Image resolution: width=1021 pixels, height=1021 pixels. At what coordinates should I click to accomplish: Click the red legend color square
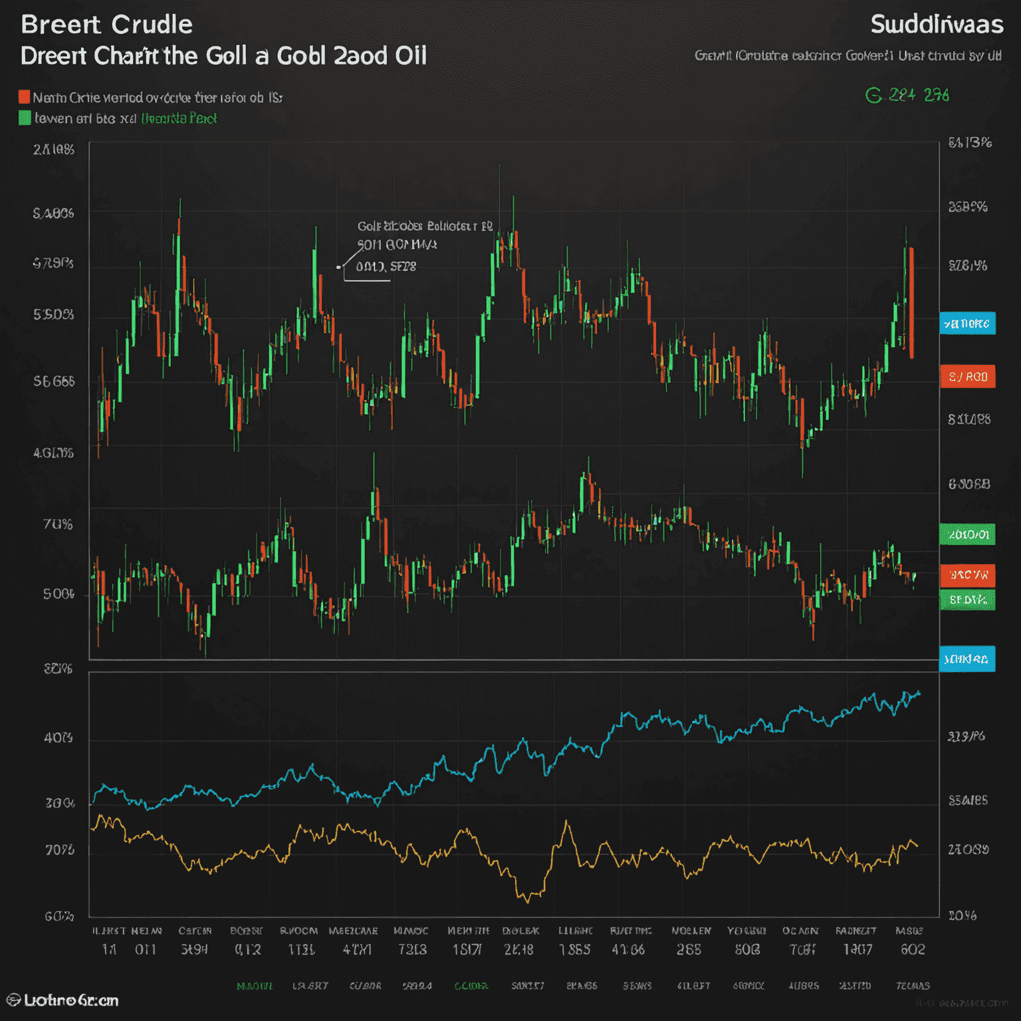point(25,97)
